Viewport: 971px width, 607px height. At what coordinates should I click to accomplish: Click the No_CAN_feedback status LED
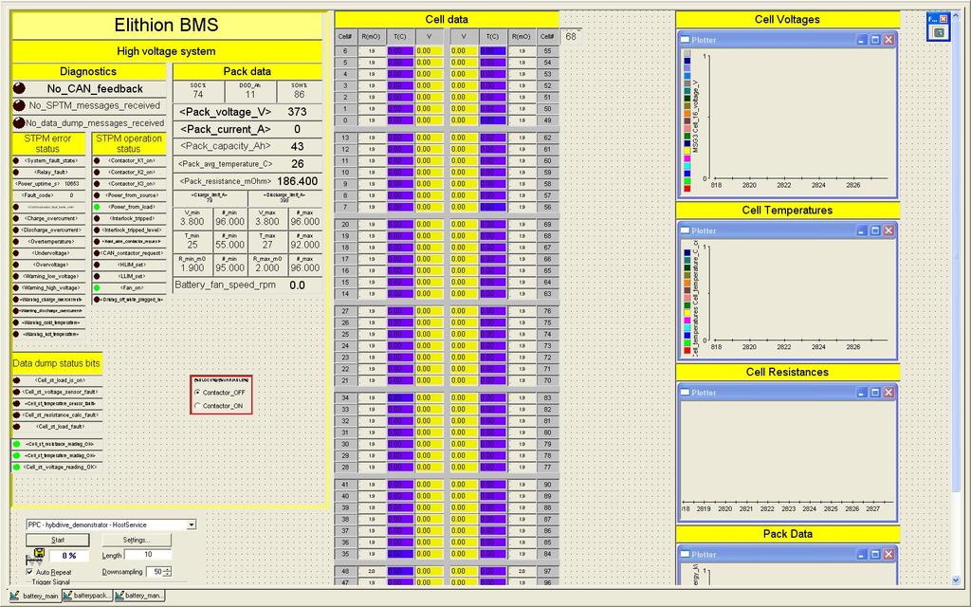point(19,88)
